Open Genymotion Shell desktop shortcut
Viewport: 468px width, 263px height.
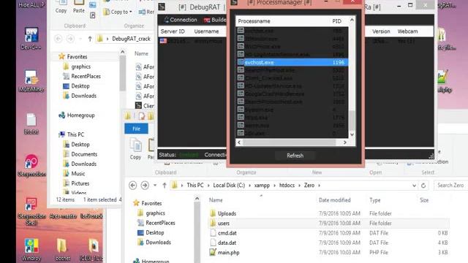coord(31,211)
